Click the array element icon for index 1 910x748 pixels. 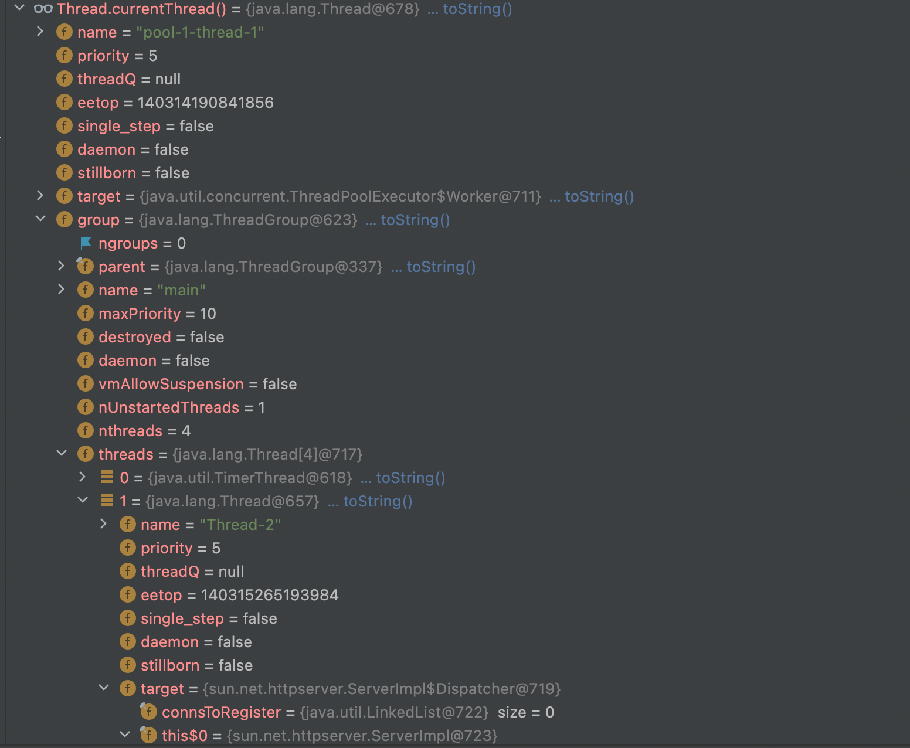tap(107, 501)
